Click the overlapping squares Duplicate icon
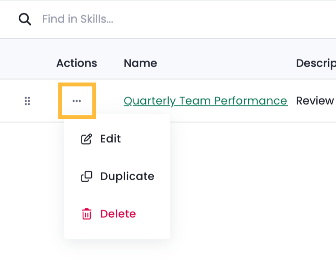Viewport: 336px width, 266px height. [x=87, y=176]
